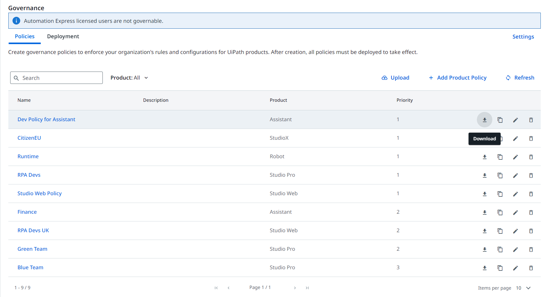Viewport: 542px width, 297px height.
Task: Open the Finance policy link
Action: pos(27,212)
